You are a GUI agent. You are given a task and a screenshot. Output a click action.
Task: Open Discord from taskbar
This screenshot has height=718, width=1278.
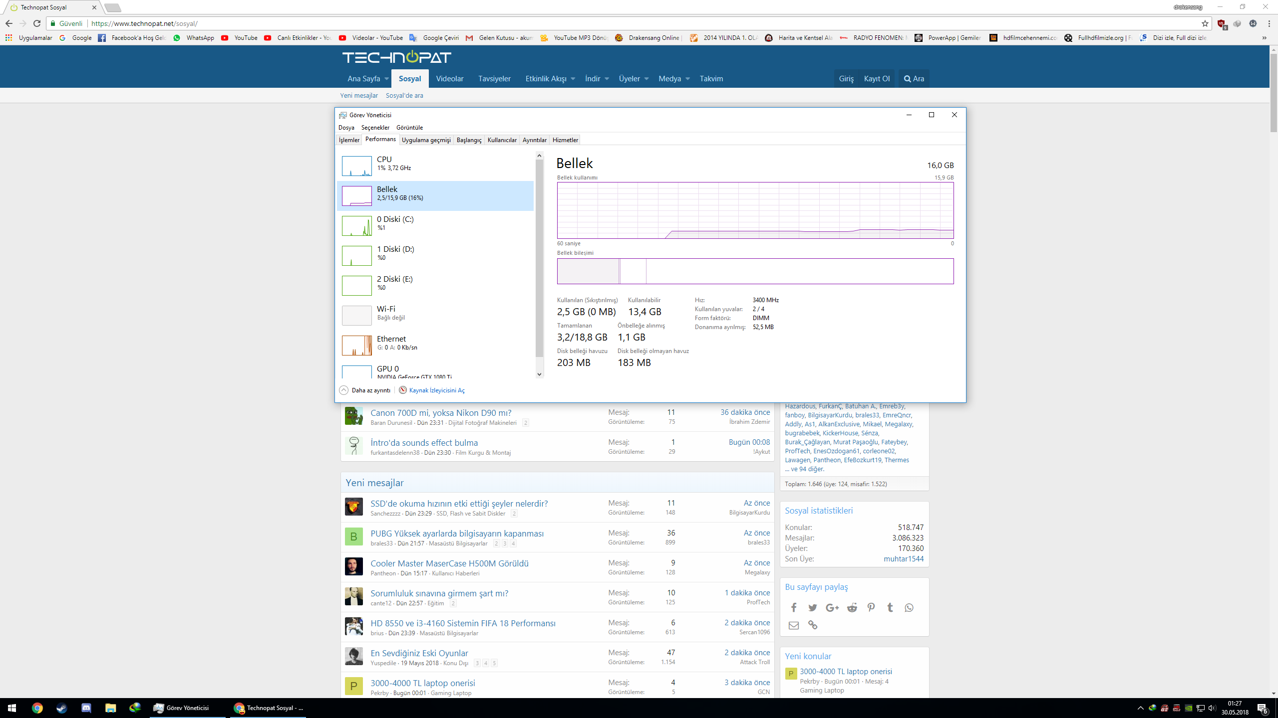(x=86, y=708)
